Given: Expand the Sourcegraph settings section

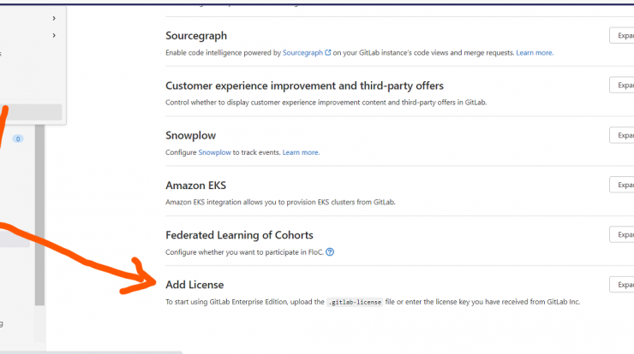Looking at the screenshot, I should pos(622,36).
